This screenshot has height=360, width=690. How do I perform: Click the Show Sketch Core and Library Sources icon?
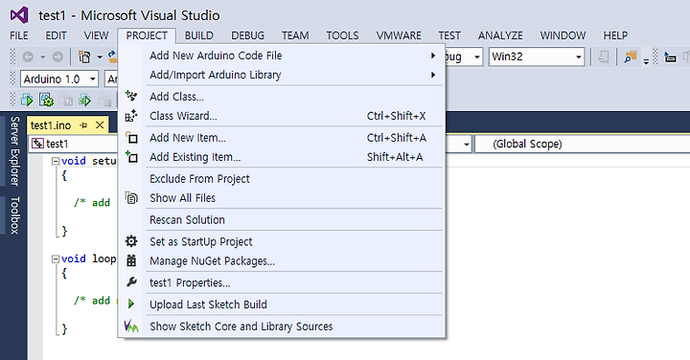131,326
